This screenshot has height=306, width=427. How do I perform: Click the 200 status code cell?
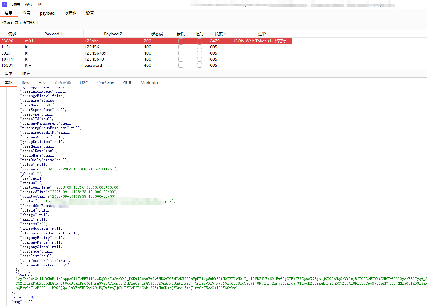[x=157, y=41]
